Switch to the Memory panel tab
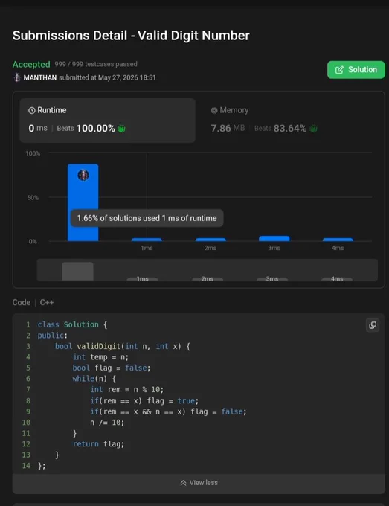389x506 pixels. [264, 121]
